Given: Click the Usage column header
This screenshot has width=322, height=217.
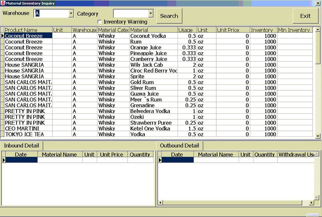Looking at the screenshot, I should click(187, 30).
